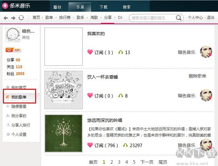Open the 下载 tab
This screenshot has width=218, height=166.
coord(104,7)
